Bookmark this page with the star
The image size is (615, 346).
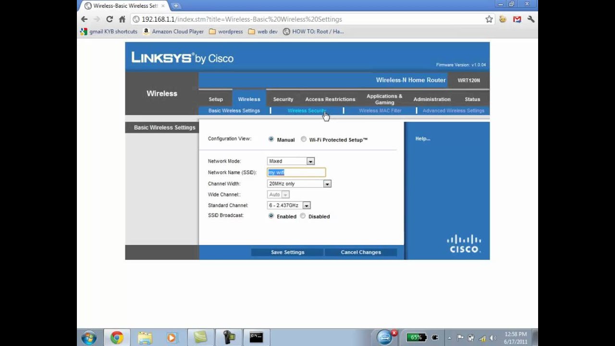pyautogui.click(x=489, y=19)
